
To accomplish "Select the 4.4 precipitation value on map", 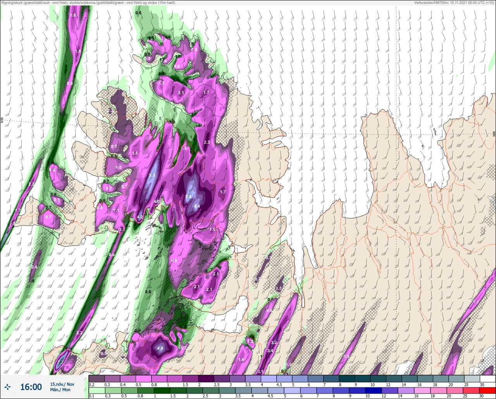I will tap(196, 206).
